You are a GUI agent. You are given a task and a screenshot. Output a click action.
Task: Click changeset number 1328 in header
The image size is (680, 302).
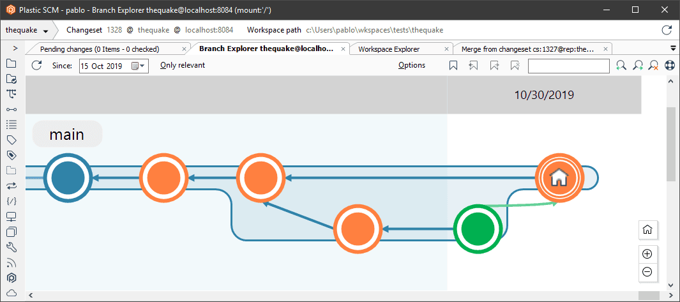115,31
